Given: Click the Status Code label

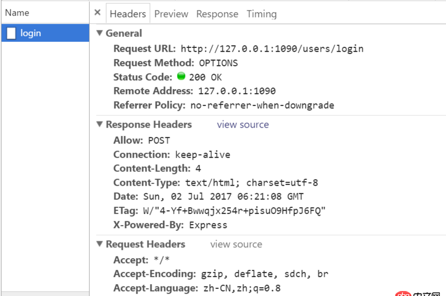Looking at the screenshot, I should pyautogui.click(x=143, y=77).
